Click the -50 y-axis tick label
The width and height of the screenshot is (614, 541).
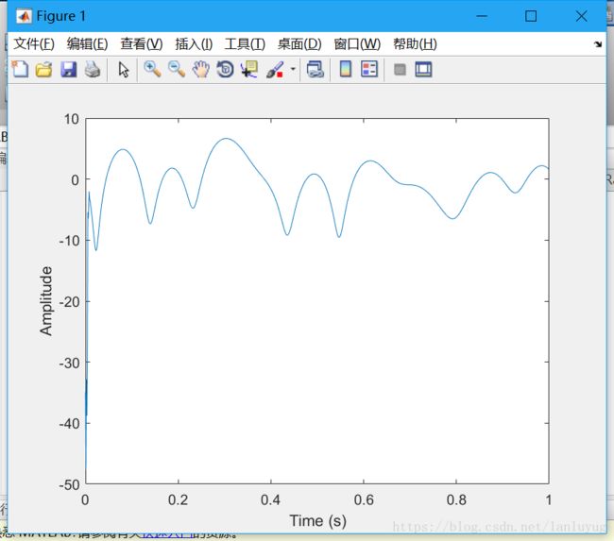(x=69, y=485)
